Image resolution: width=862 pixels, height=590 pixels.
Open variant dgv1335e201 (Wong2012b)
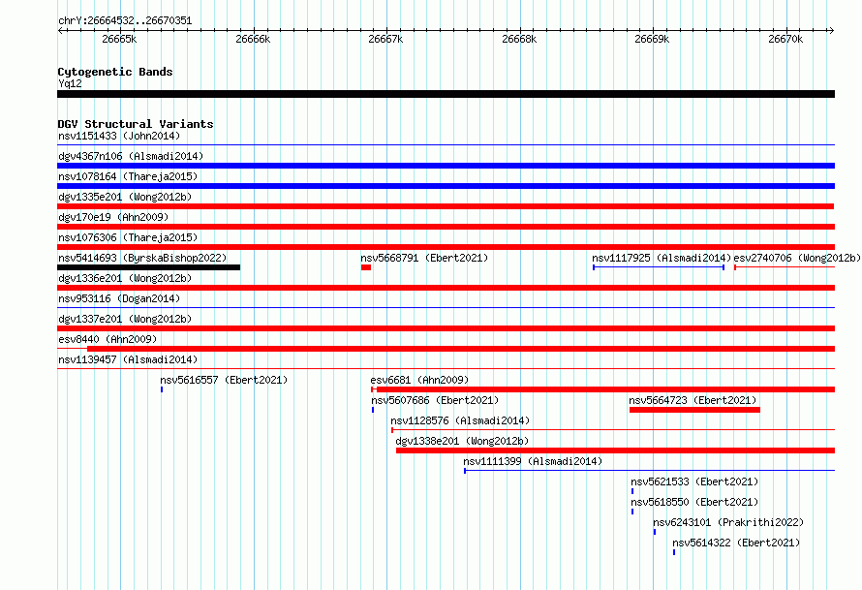(125, 197)
